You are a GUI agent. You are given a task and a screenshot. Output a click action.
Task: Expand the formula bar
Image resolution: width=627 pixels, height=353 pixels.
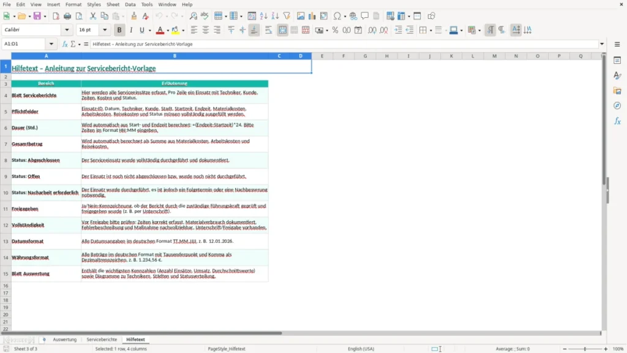[602, 44]
